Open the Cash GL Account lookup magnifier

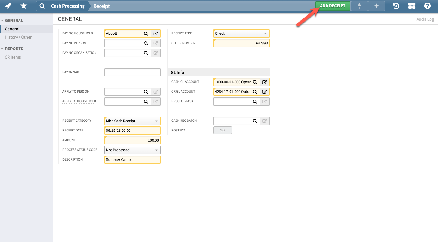[255, 82]
